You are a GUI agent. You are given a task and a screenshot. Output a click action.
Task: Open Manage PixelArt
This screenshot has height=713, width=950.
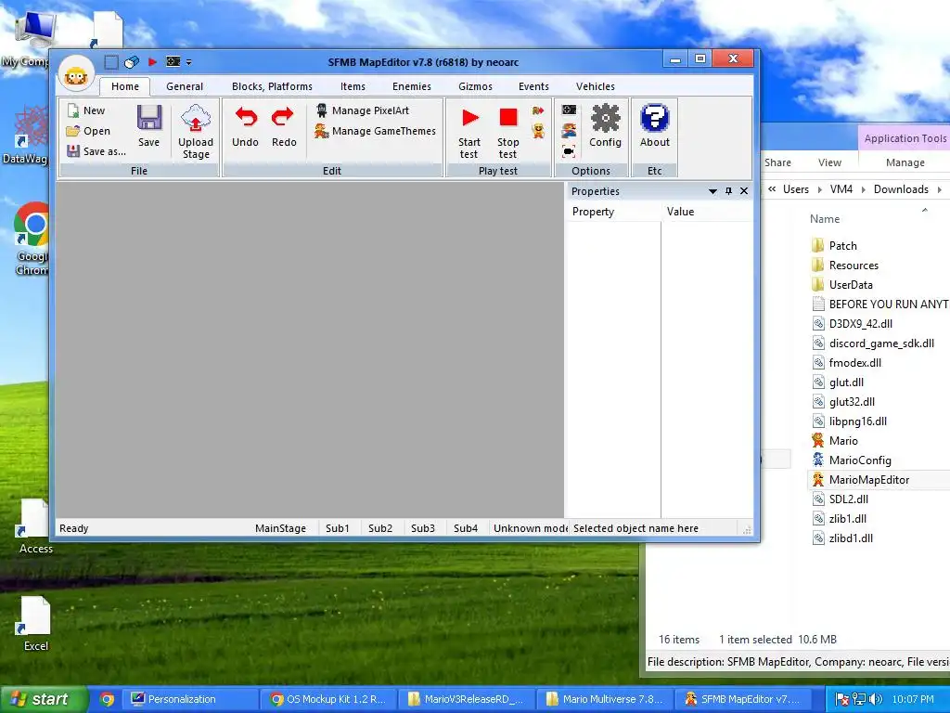pyautogui.click(x=363, y=110)
